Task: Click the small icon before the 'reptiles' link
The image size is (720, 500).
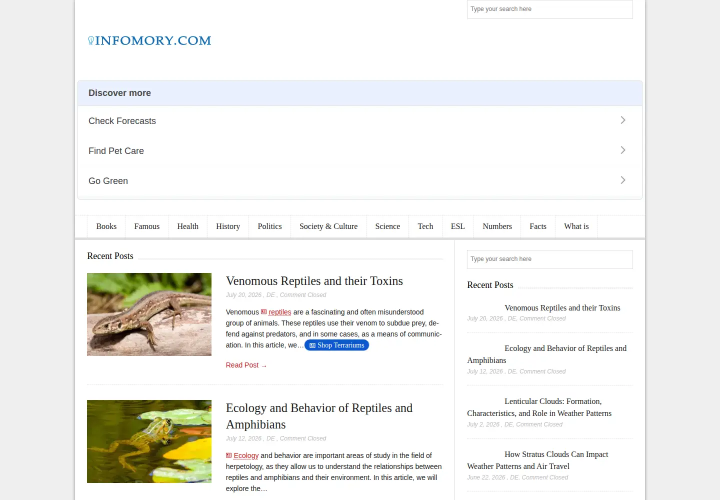Action: click(264, 312)
